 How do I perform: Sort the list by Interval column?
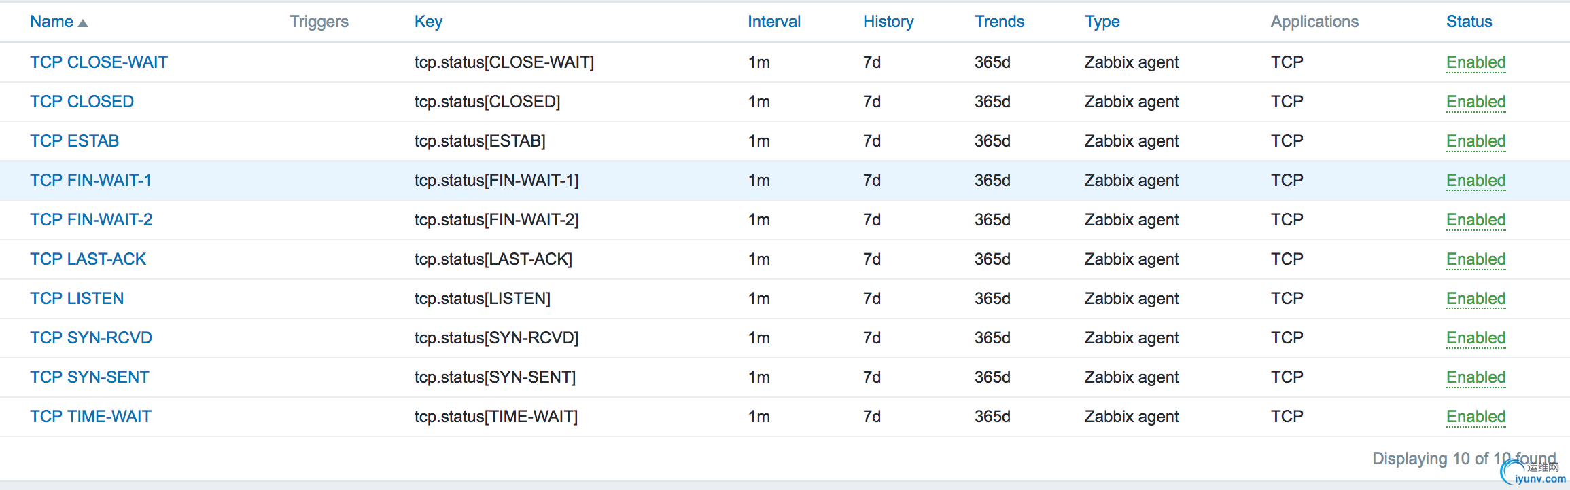pyautogui.click(x=773, y=22)
